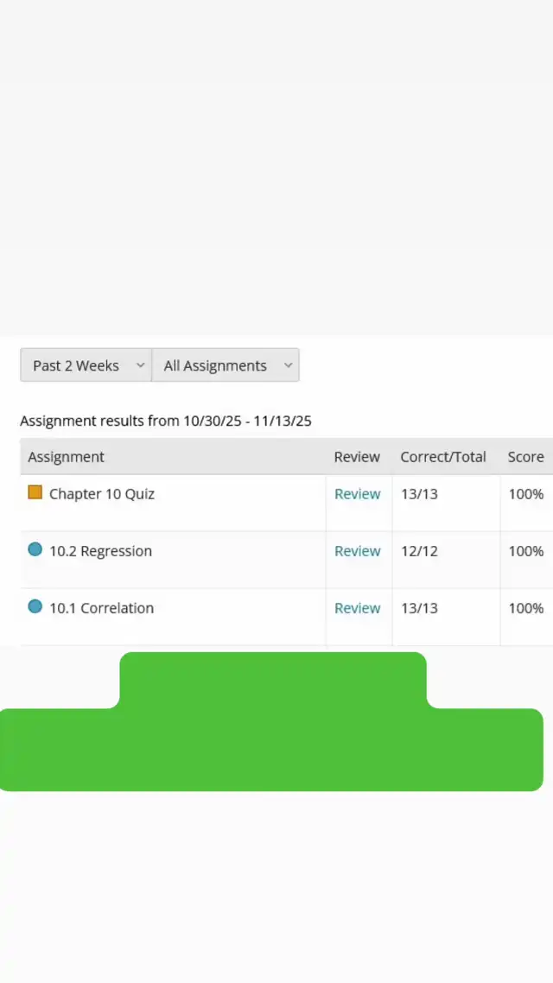Click the Correct/Total column header
This screenshot has height=983, width=553.
(442, 457)
